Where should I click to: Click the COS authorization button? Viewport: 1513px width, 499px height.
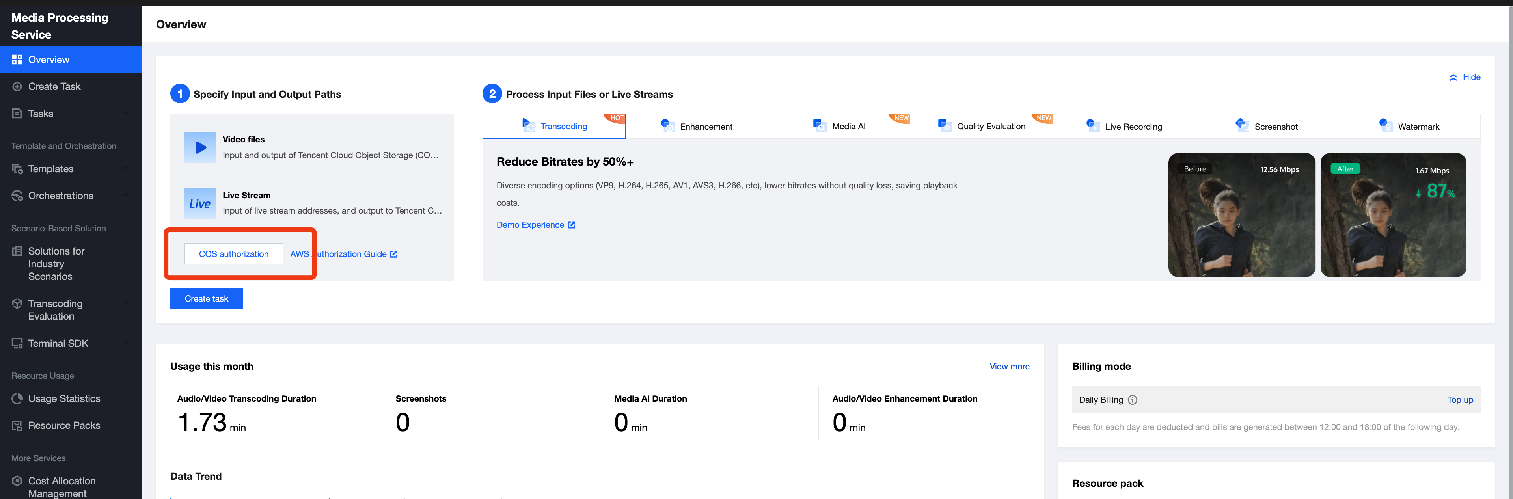pos(234,254)
